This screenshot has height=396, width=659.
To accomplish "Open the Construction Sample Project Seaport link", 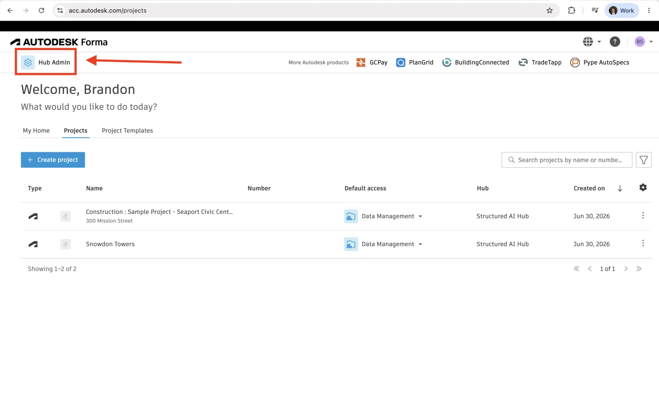I will tap(159, 212).
